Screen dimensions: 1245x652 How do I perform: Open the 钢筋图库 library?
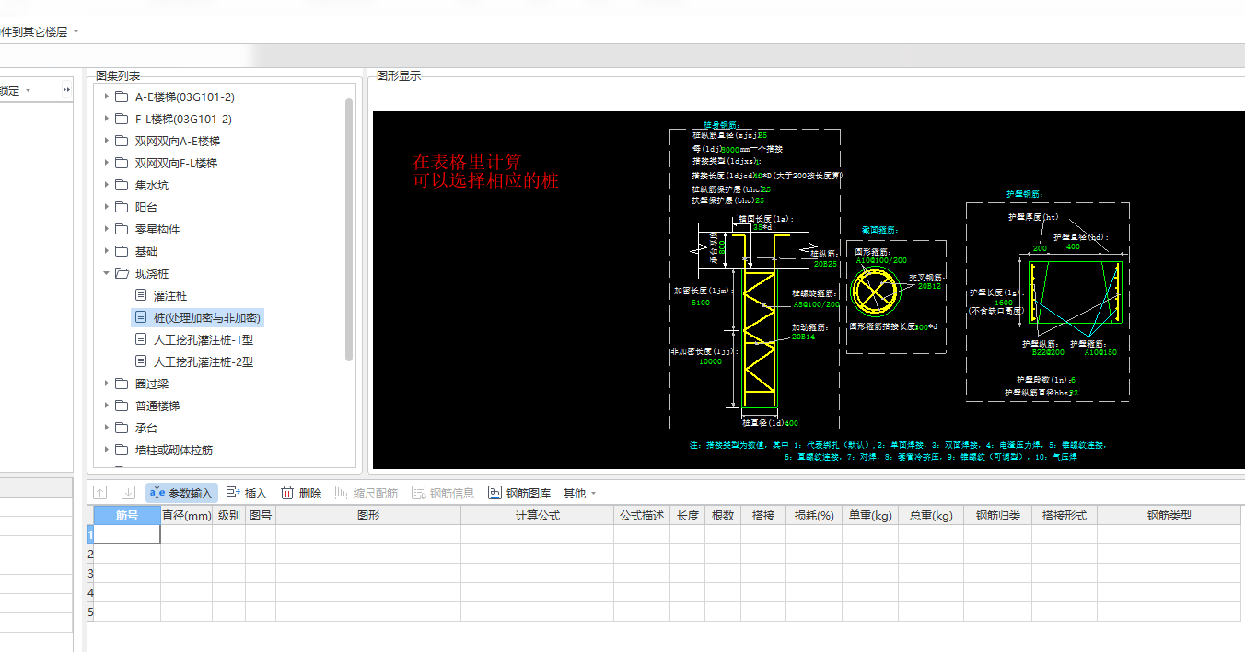coord(519,493)
